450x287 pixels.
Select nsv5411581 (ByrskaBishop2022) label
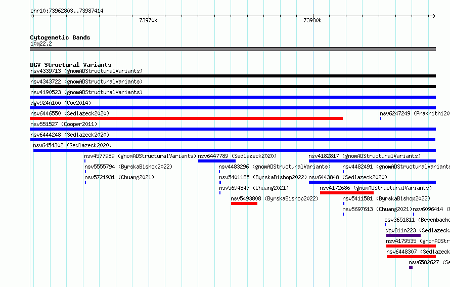point(386,198)
